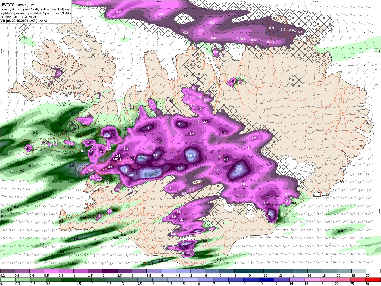The height and width of the screenshot is (286, 381).
Task: Click the '2.7' precipitation value on the map
Action: point(233,81)
